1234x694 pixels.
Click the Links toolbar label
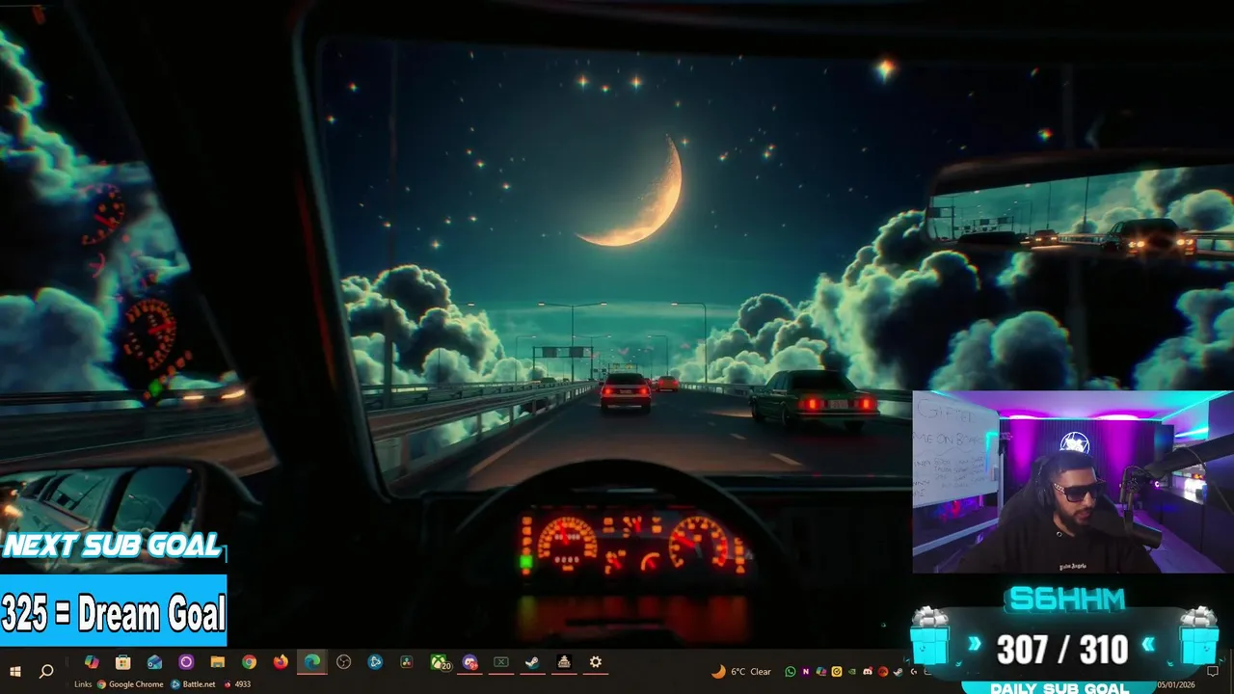coord(82,684)
